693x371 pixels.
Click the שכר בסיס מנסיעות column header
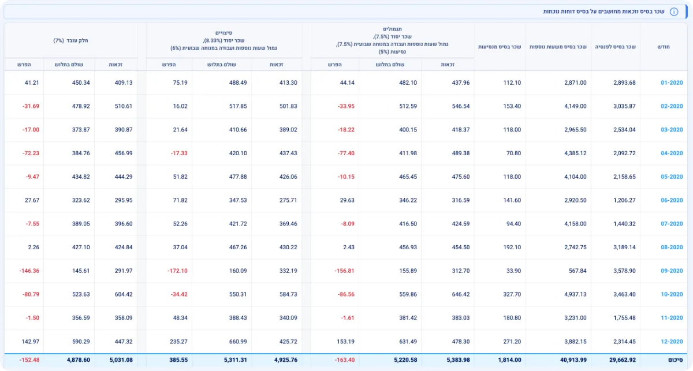[500, 47]
